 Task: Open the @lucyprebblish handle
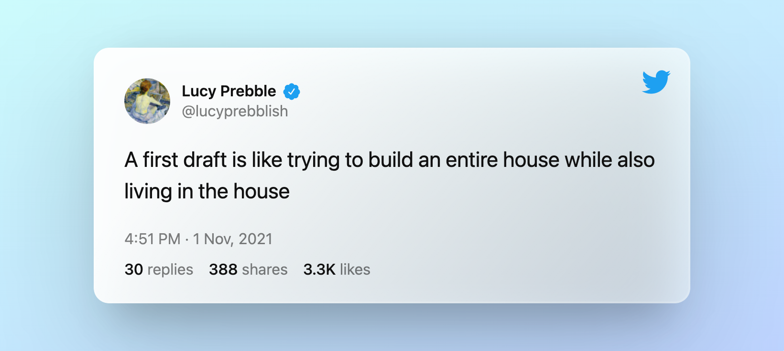coord(235,111)
